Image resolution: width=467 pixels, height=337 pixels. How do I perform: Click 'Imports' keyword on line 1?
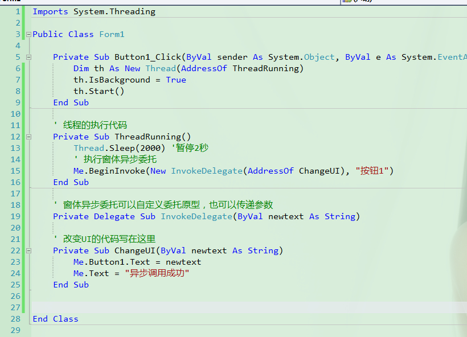[50, 11]
